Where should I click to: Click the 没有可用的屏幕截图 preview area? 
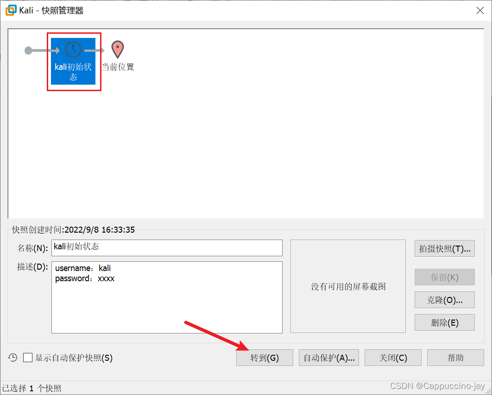coord(348,286)
